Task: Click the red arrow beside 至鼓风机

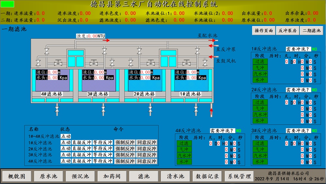Action: coord(211,58)
